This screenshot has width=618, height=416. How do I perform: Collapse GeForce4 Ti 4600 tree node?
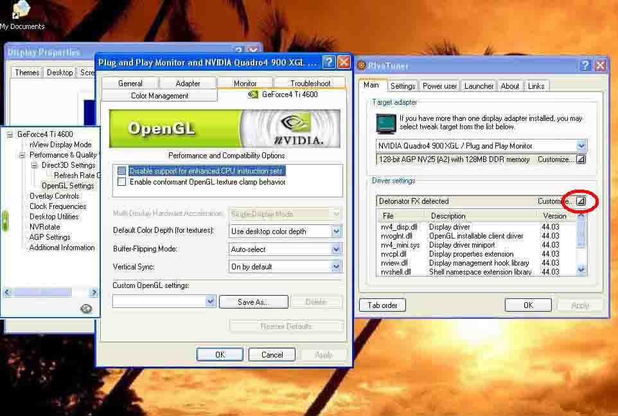coord(10,134)
